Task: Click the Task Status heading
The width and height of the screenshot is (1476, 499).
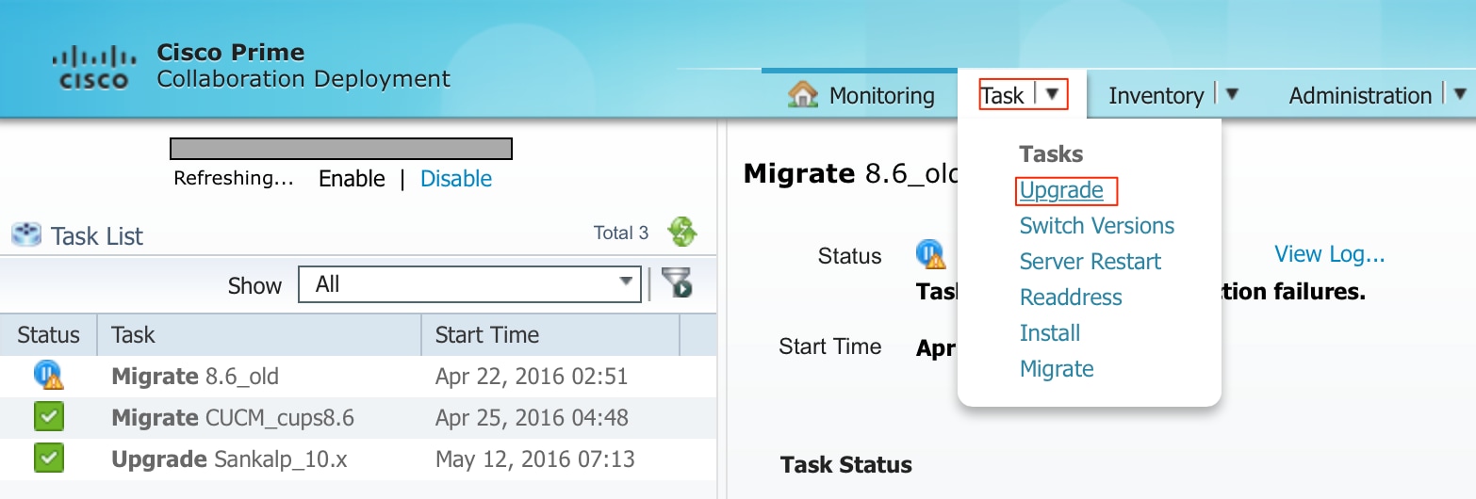Action: coord(846,465)
